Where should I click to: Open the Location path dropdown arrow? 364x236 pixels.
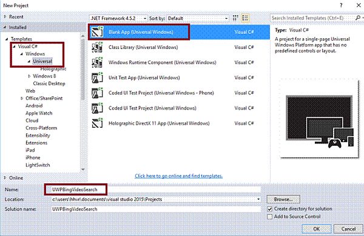[258, 200]
